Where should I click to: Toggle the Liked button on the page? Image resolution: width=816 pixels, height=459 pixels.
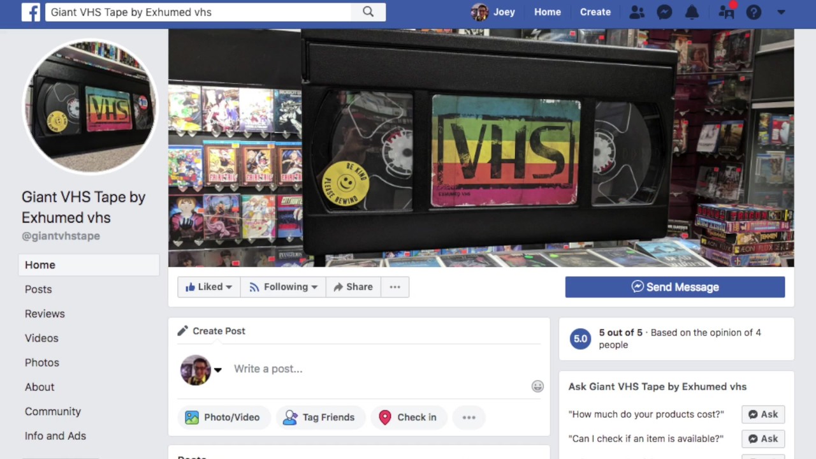(x=208, y=287)
